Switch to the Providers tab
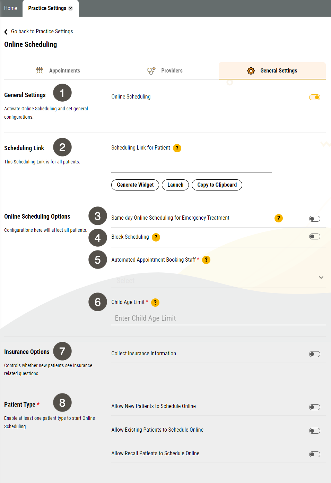This screenshot has height=483, width=331. (165, 71)
